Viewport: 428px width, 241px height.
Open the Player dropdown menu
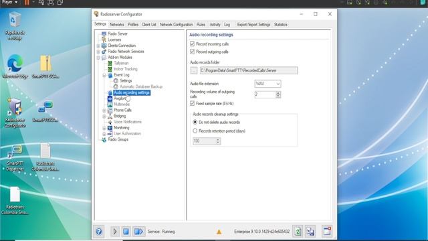tap(9, 2)
